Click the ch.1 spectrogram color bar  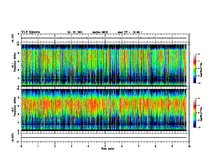[x=194, y=69]
